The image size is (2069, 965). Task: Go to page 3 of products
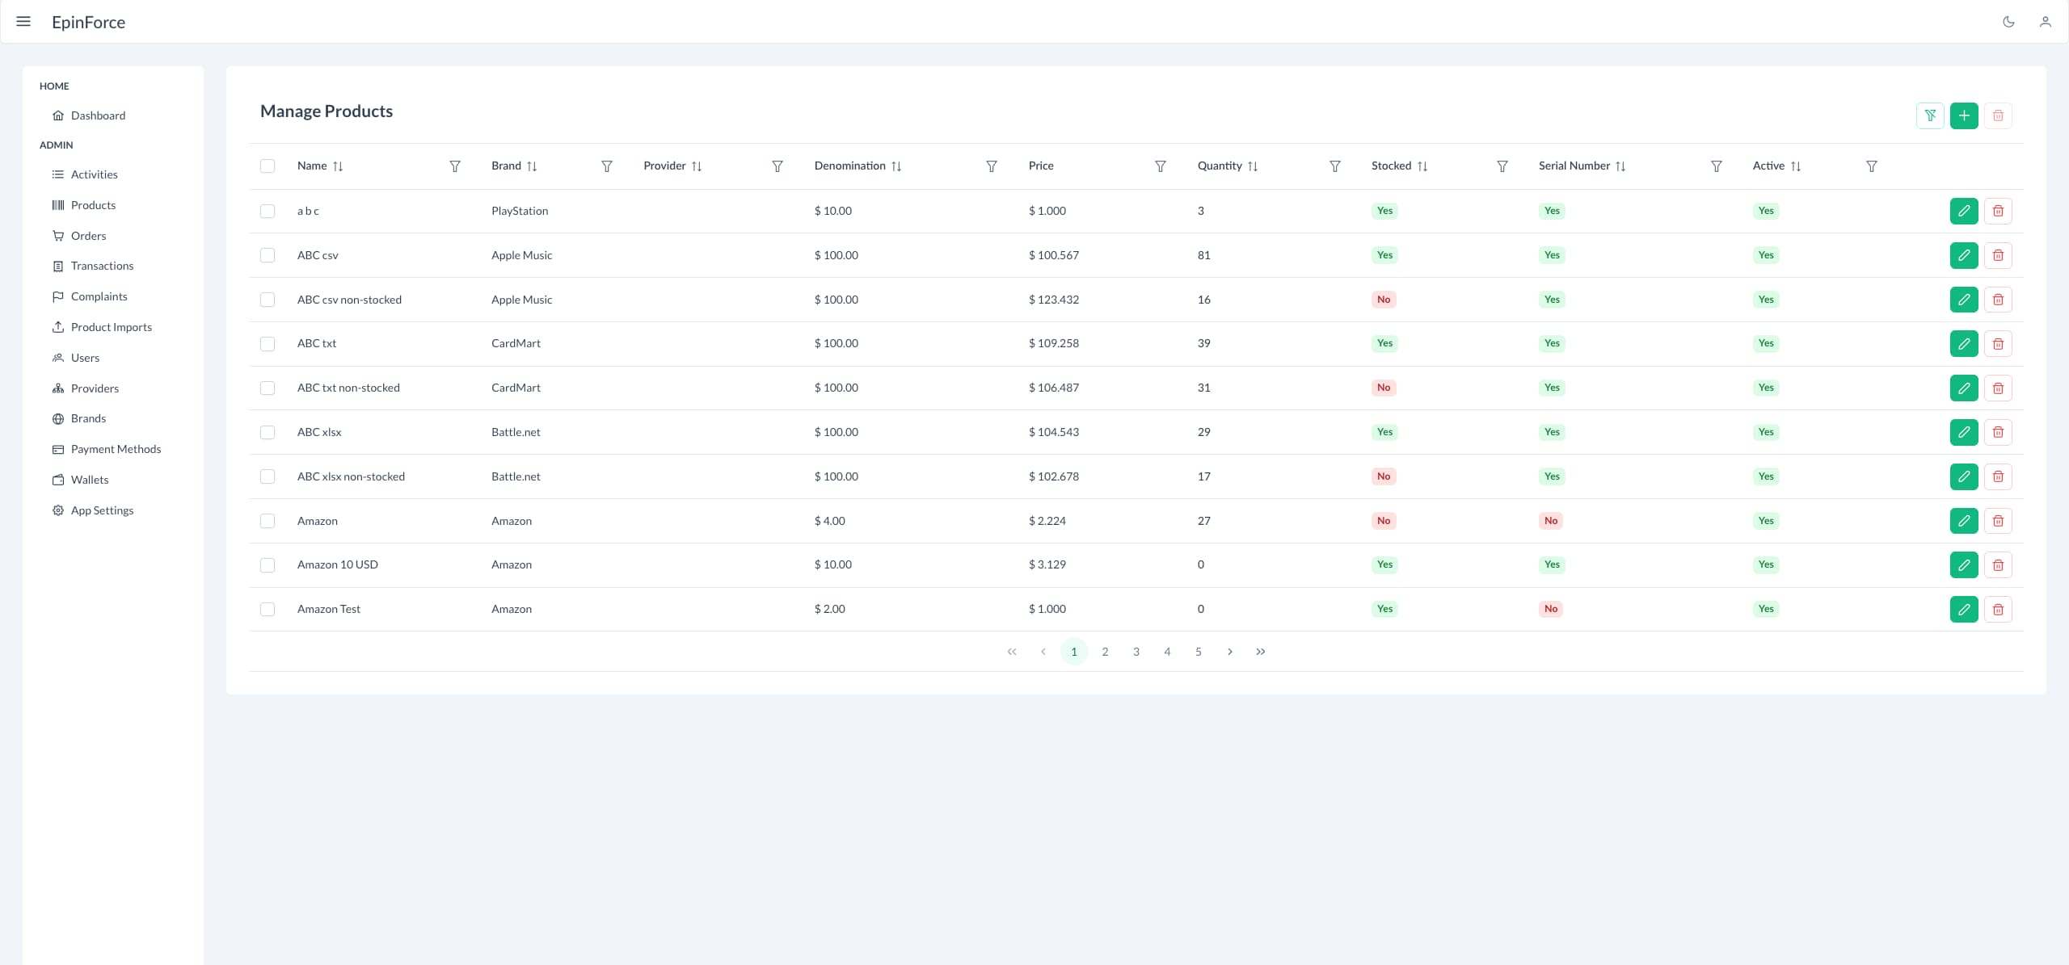point(1136,652)
